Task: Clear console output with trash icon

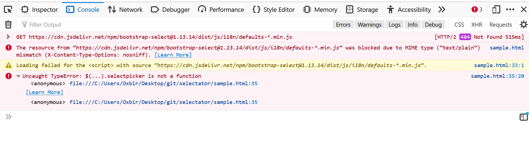Action: 8,25
